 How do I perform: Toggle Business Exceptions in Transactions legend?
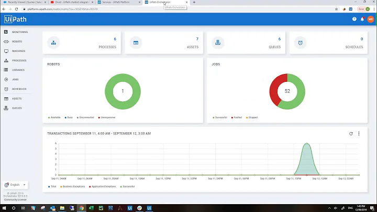72,186
